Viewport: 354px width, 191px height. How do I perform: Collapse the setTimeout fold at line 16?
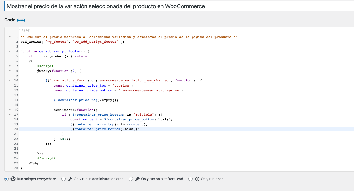(10, 110)
